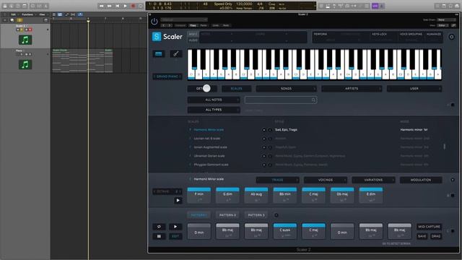Switch to guitar fretboard view
The width and height of the screenshot is (462, 260).
tap(176, 53)
